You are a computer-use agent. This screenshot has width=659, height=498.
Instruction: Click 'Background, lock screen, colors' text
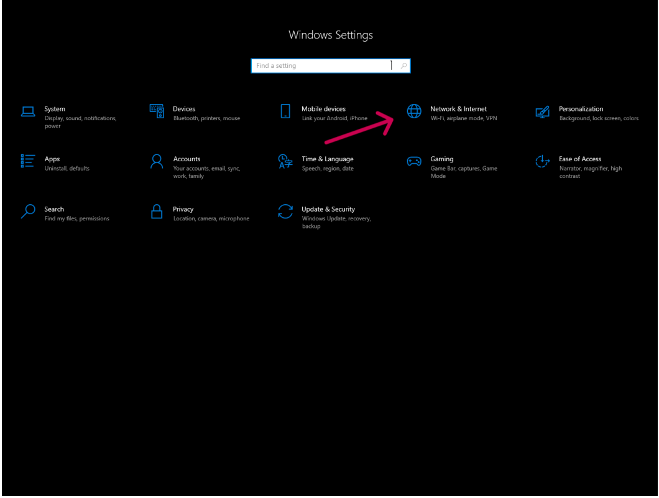tap(599, 118)
